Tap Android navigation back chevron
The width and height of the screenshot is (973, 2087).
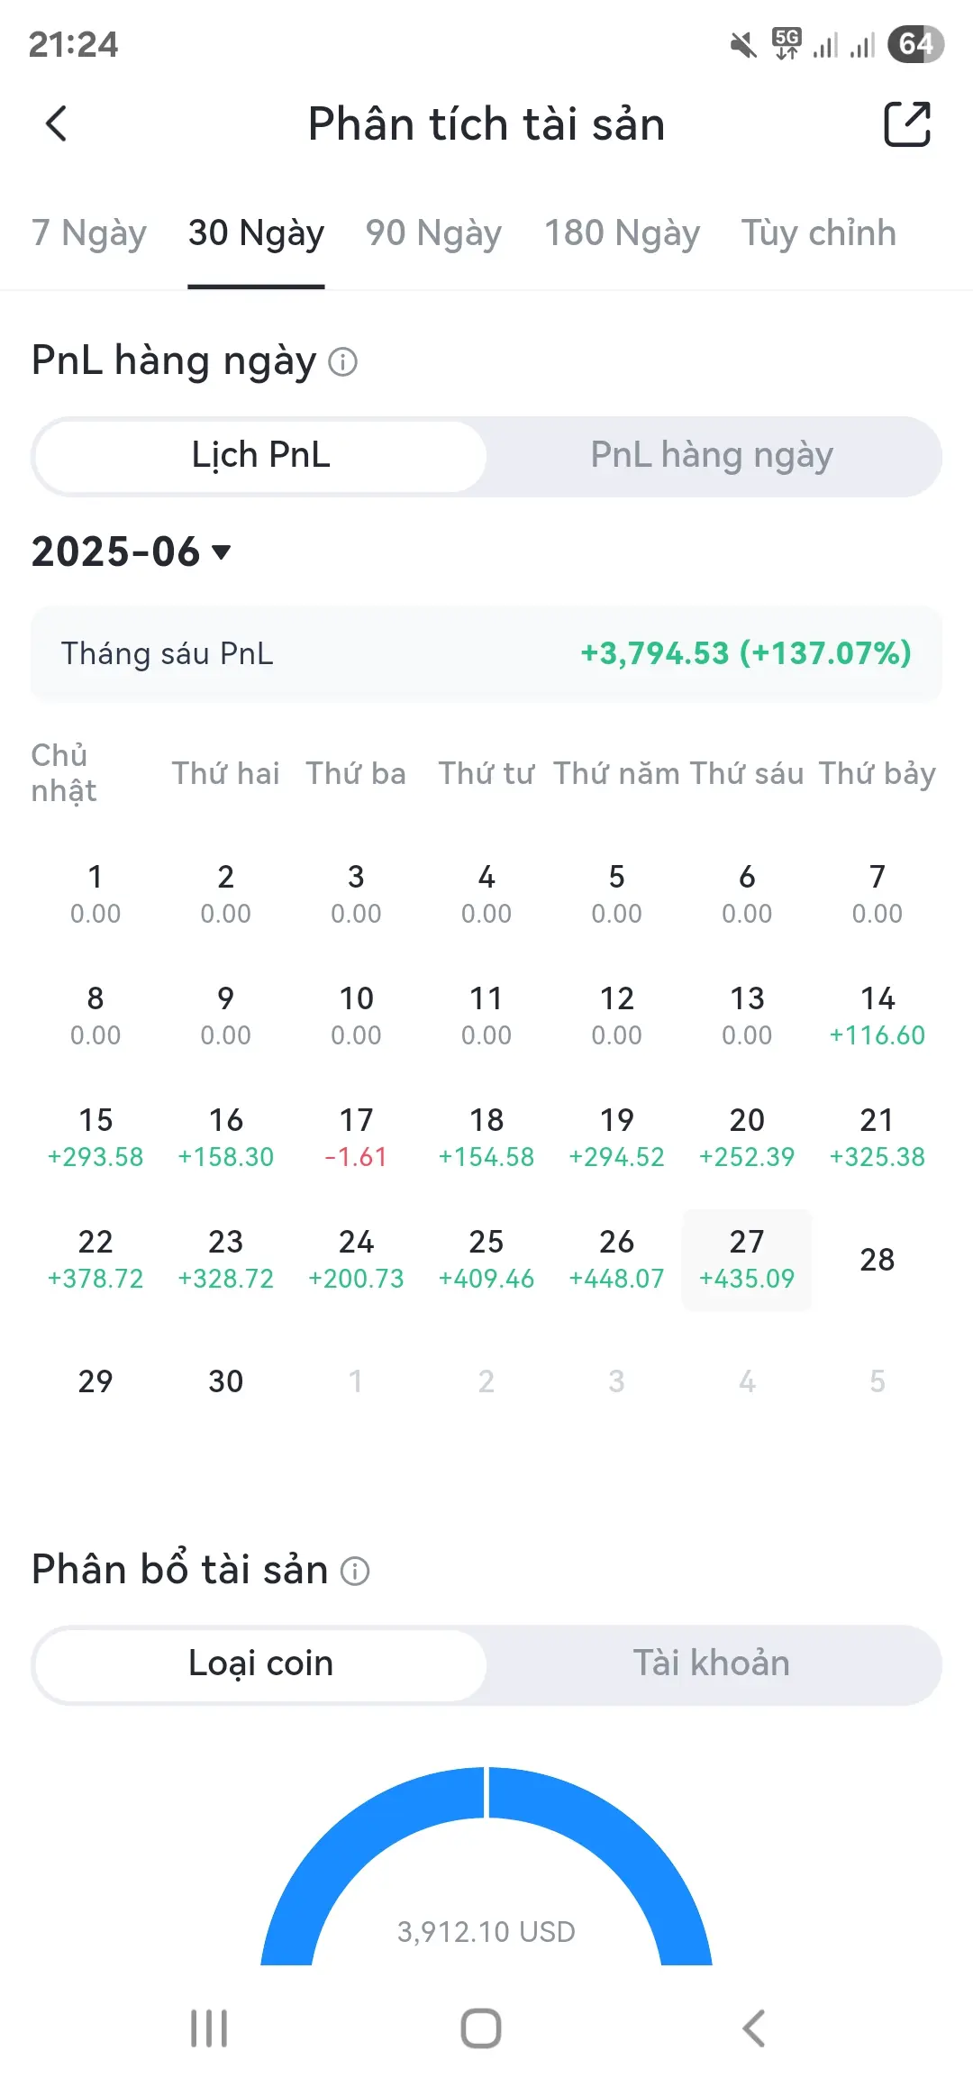754,2028
